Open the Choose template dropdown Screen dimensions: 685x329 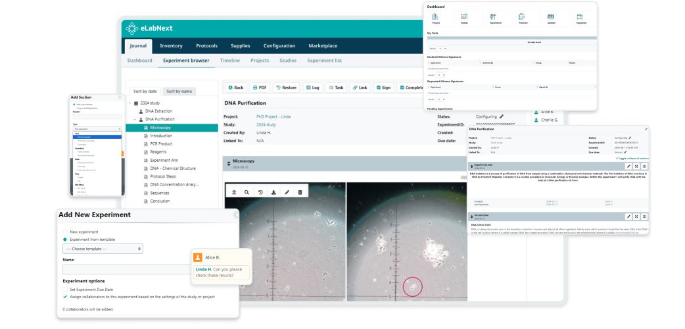tap(103, 249)
